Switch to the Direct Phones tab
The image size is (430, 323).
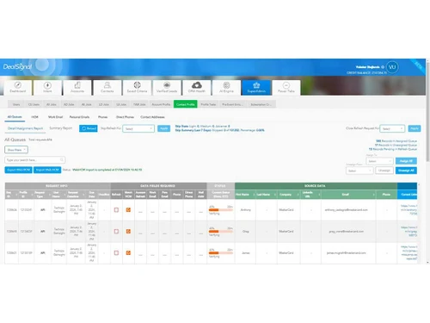coord(125,117)
